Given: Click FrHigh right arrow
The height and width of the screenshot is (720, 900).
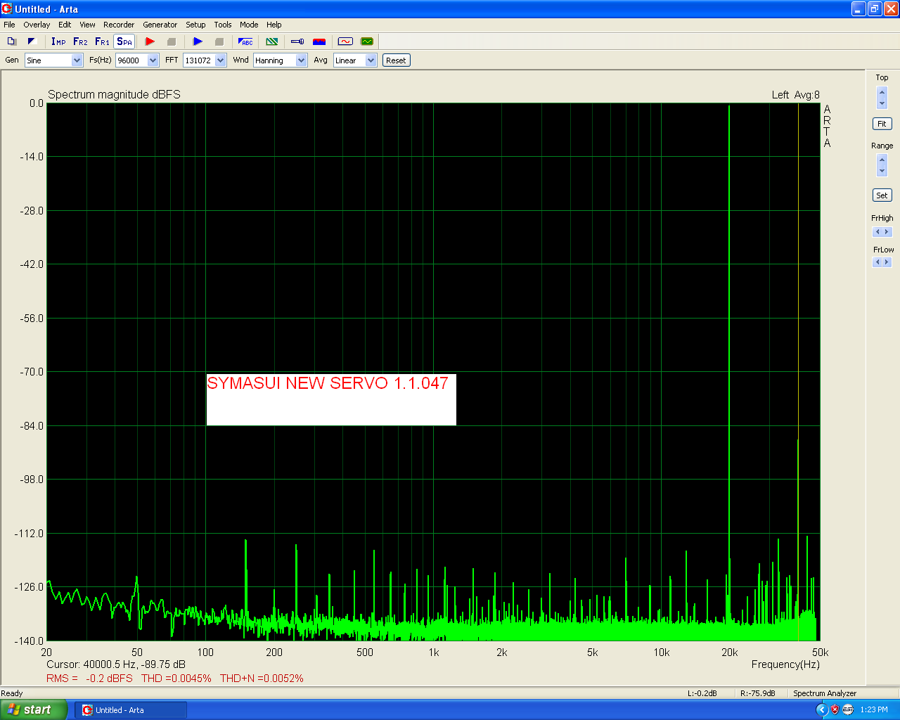Looking at the screenshot, I should [887, 232].
